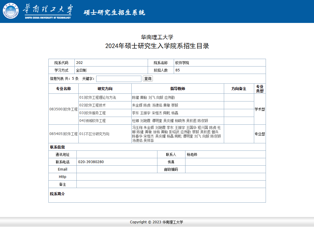The width and height of the screenshot is (314, 227).
Task: Click the 传真 label
Action: pos(171,162)
